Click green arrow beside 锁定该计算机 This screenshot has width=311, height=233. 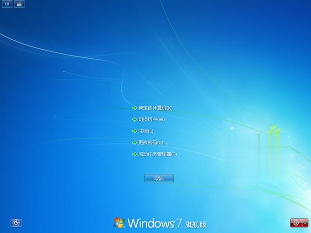point(134,108)
